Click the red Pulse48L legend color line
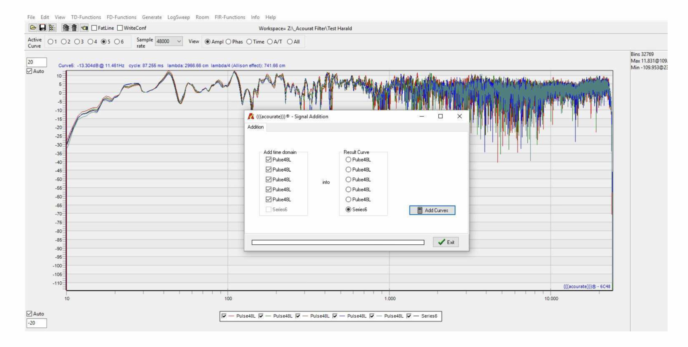 pyautogui.click(x=231, y=316)
